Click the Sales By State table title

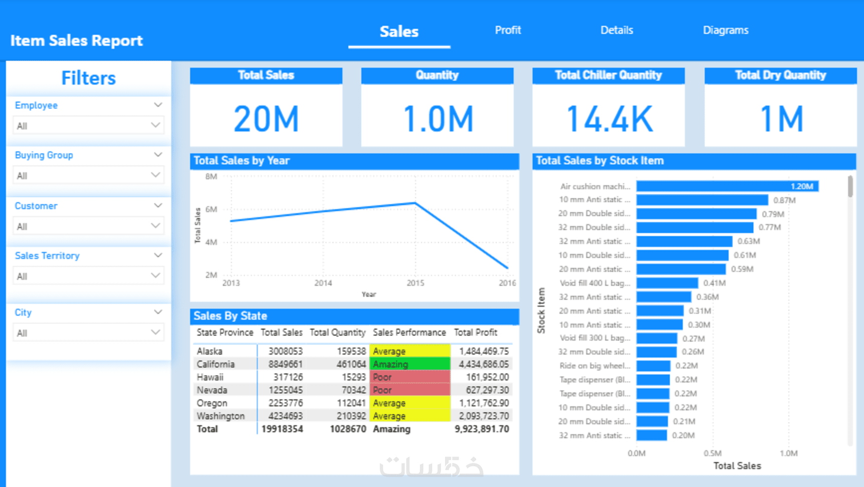click(x=230, y=316)
